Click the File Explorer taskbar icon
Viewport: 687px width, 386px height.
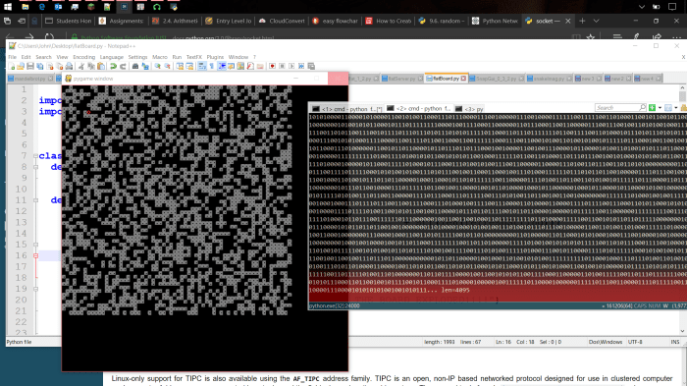(25, 7)
